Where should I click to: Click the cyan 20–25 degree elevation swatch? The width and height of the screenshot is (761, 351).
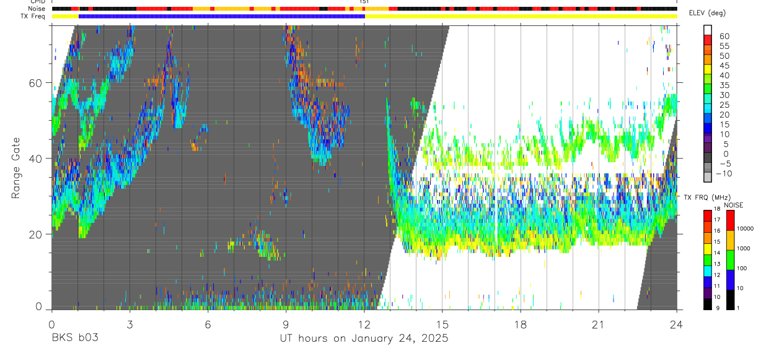point(708,110)
